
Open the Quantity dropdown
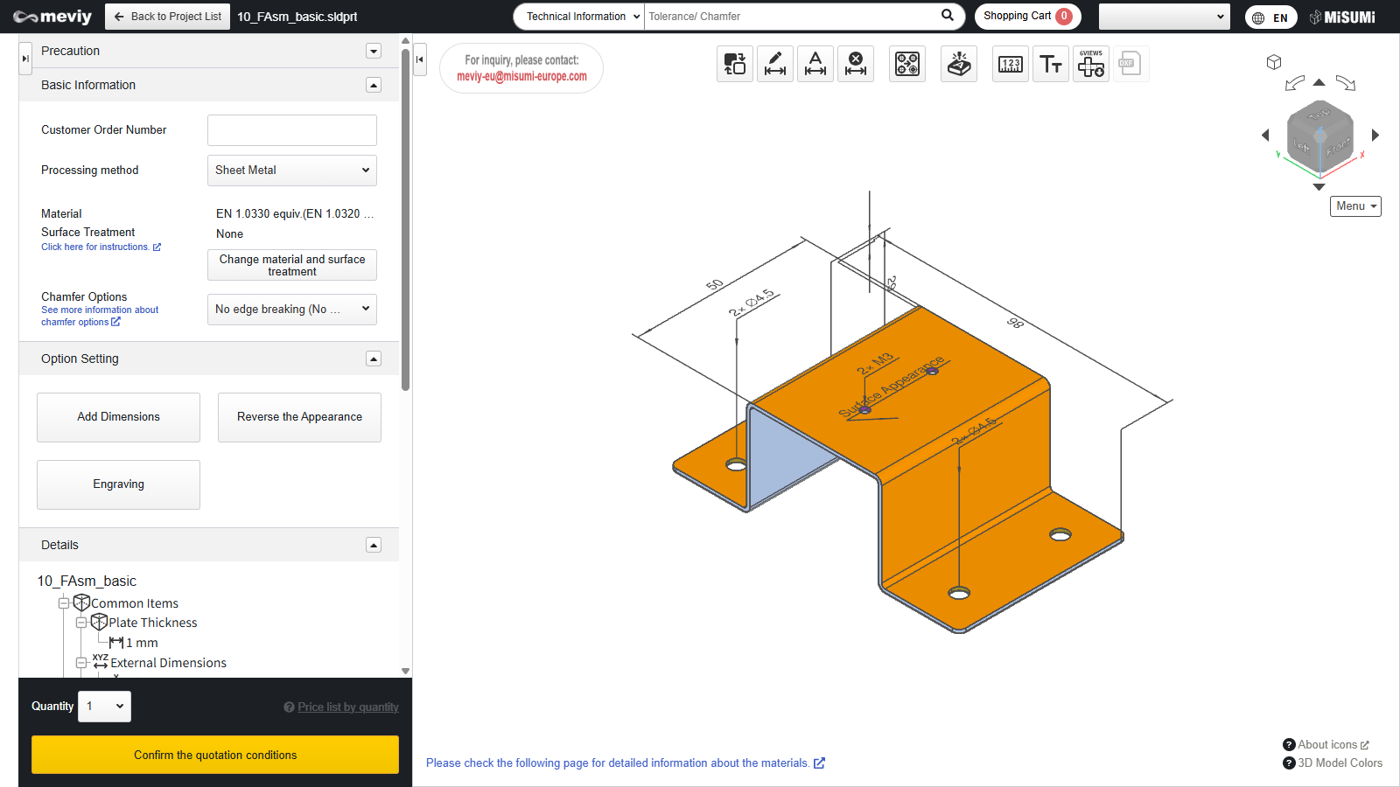105,707
